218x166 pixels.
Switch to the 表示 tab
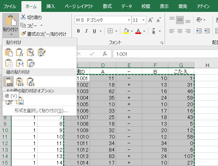[x=164, y=6]
